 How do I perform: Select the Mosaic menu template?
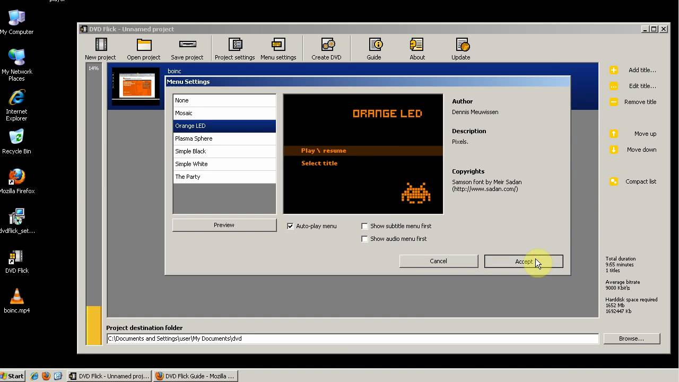point(224,113)
